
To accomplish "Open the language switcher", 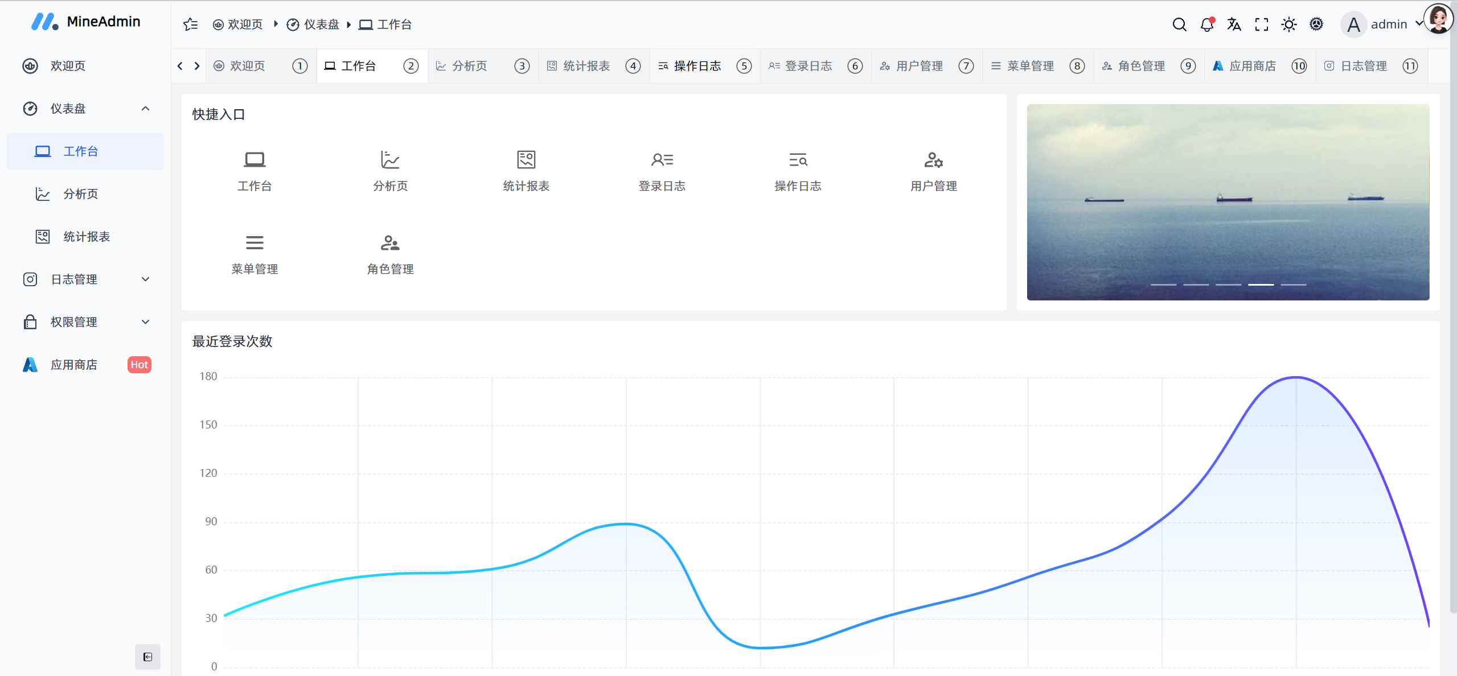I will (x=1234, y=24).
